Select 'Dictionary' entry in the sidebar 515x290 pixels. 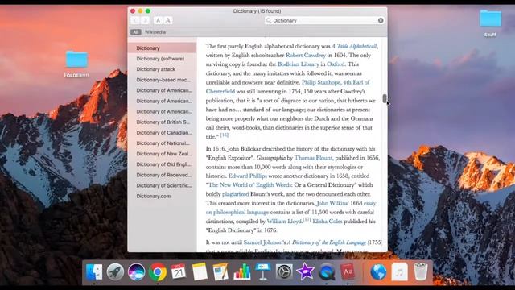(x=162, y=48)
